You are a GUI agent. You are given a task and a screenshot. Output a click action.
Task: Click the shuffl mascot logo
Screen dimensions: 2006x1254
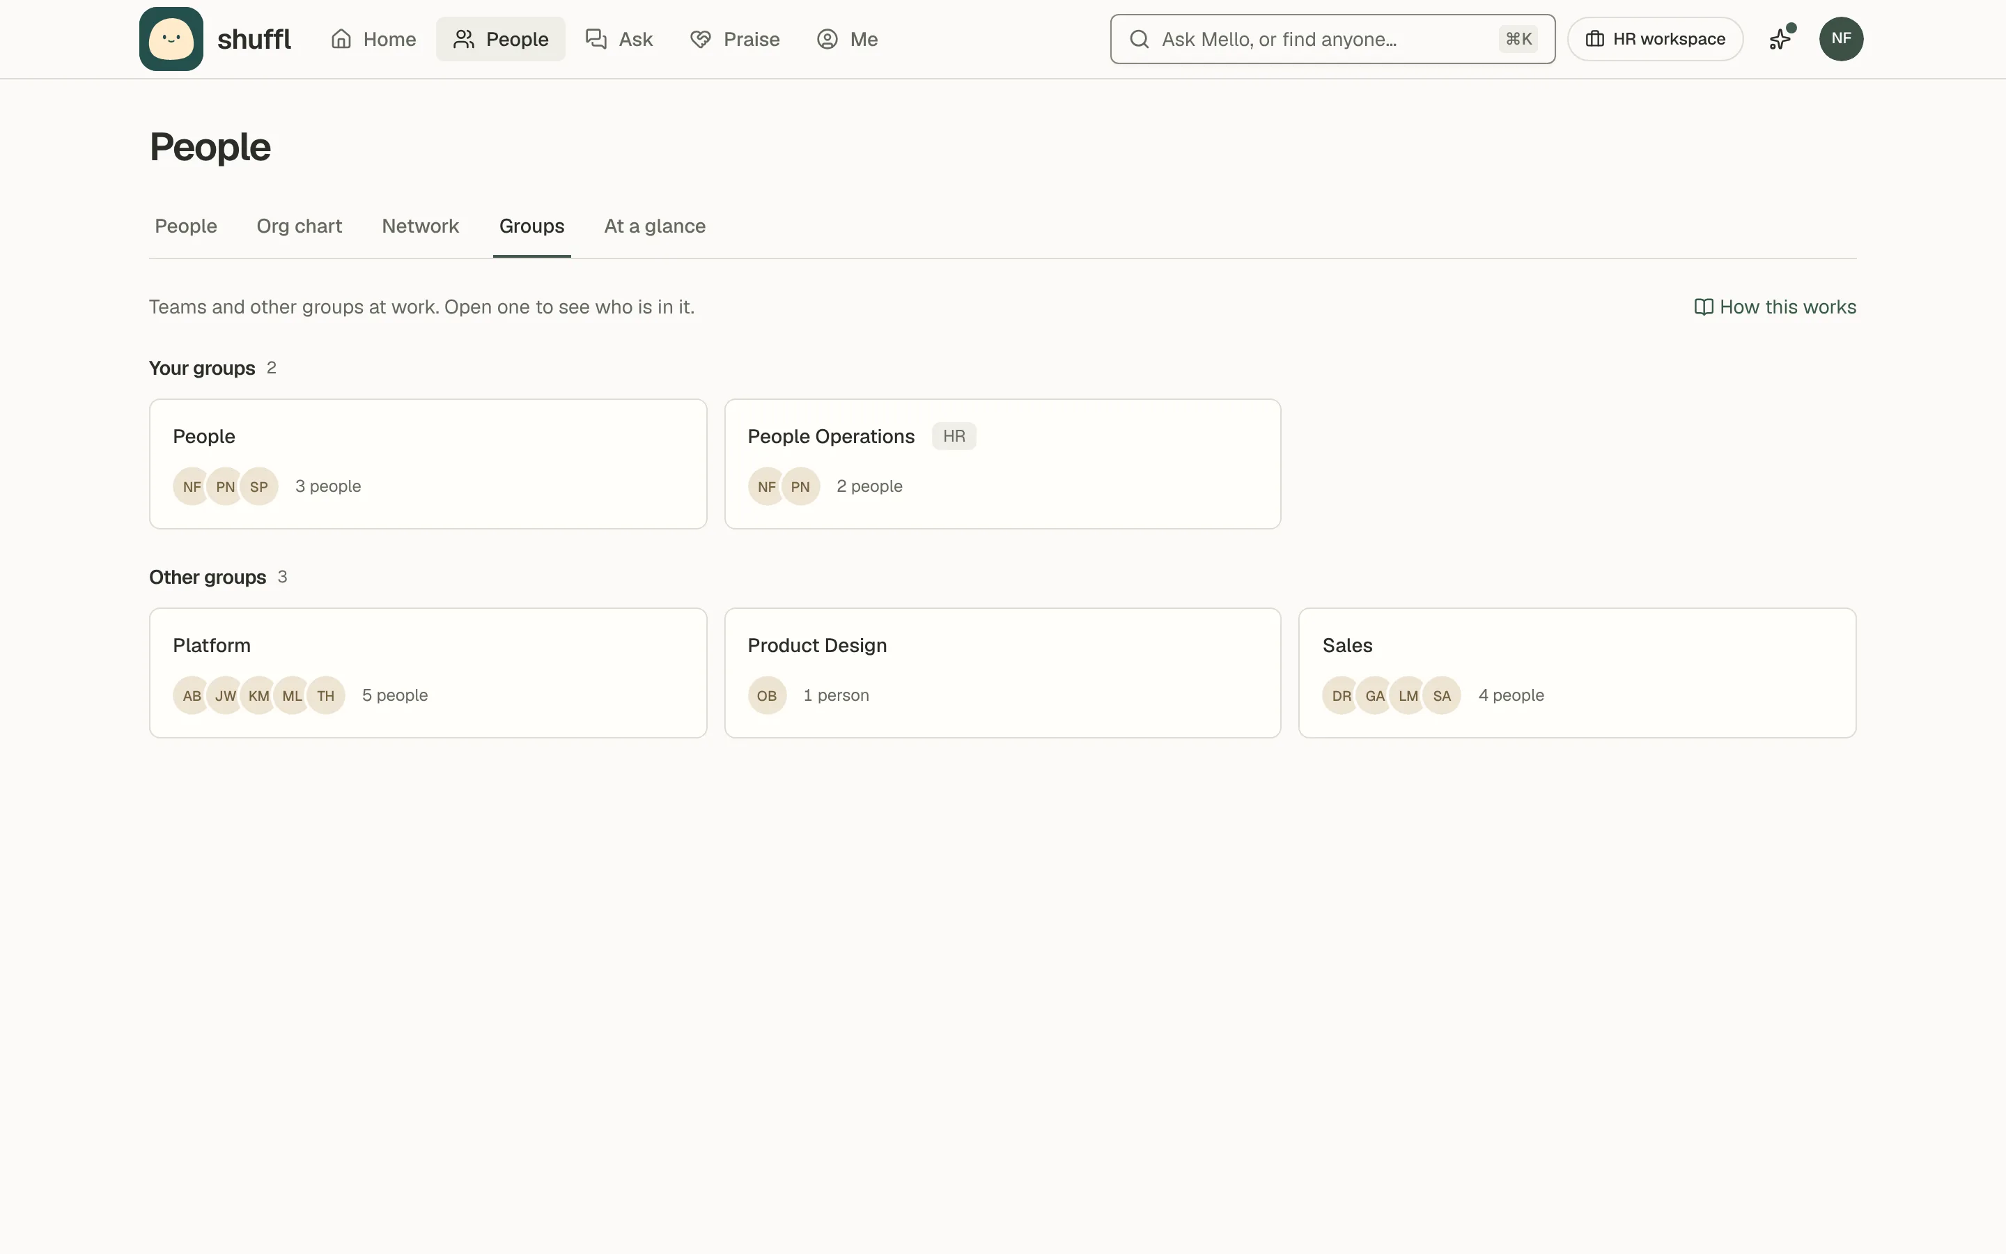click(x=171, y=39)
